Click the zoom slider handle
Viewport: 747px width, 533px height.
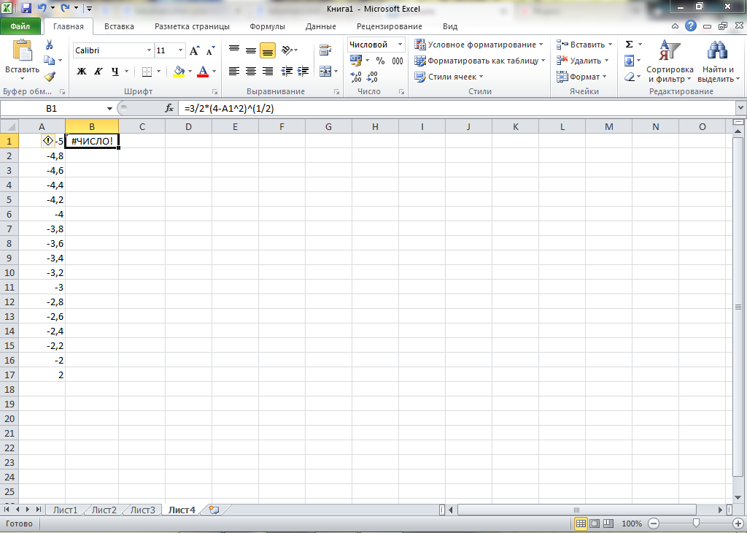point(696,524)
